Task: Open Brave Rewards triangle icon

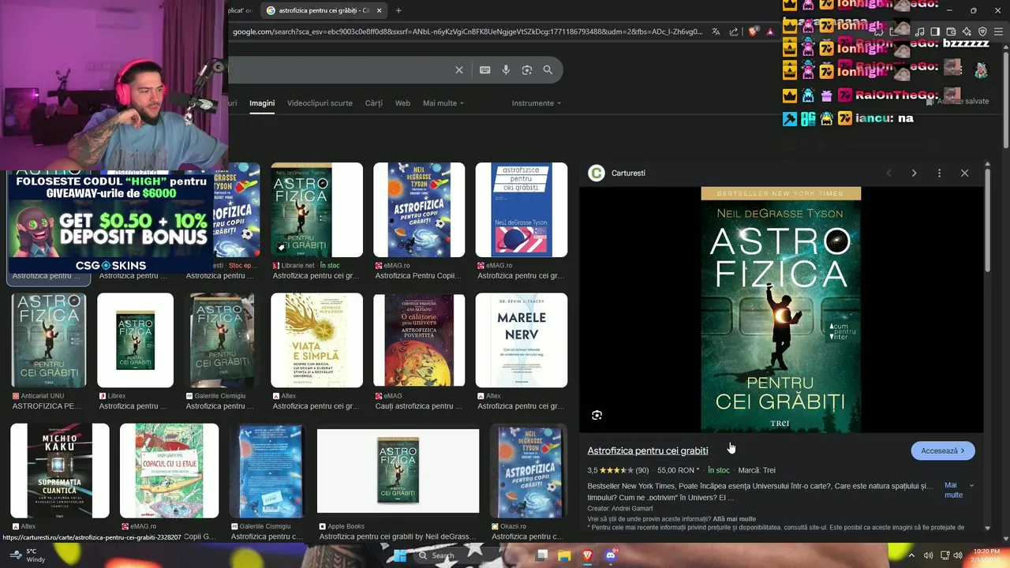Action: tap(770, 32)
